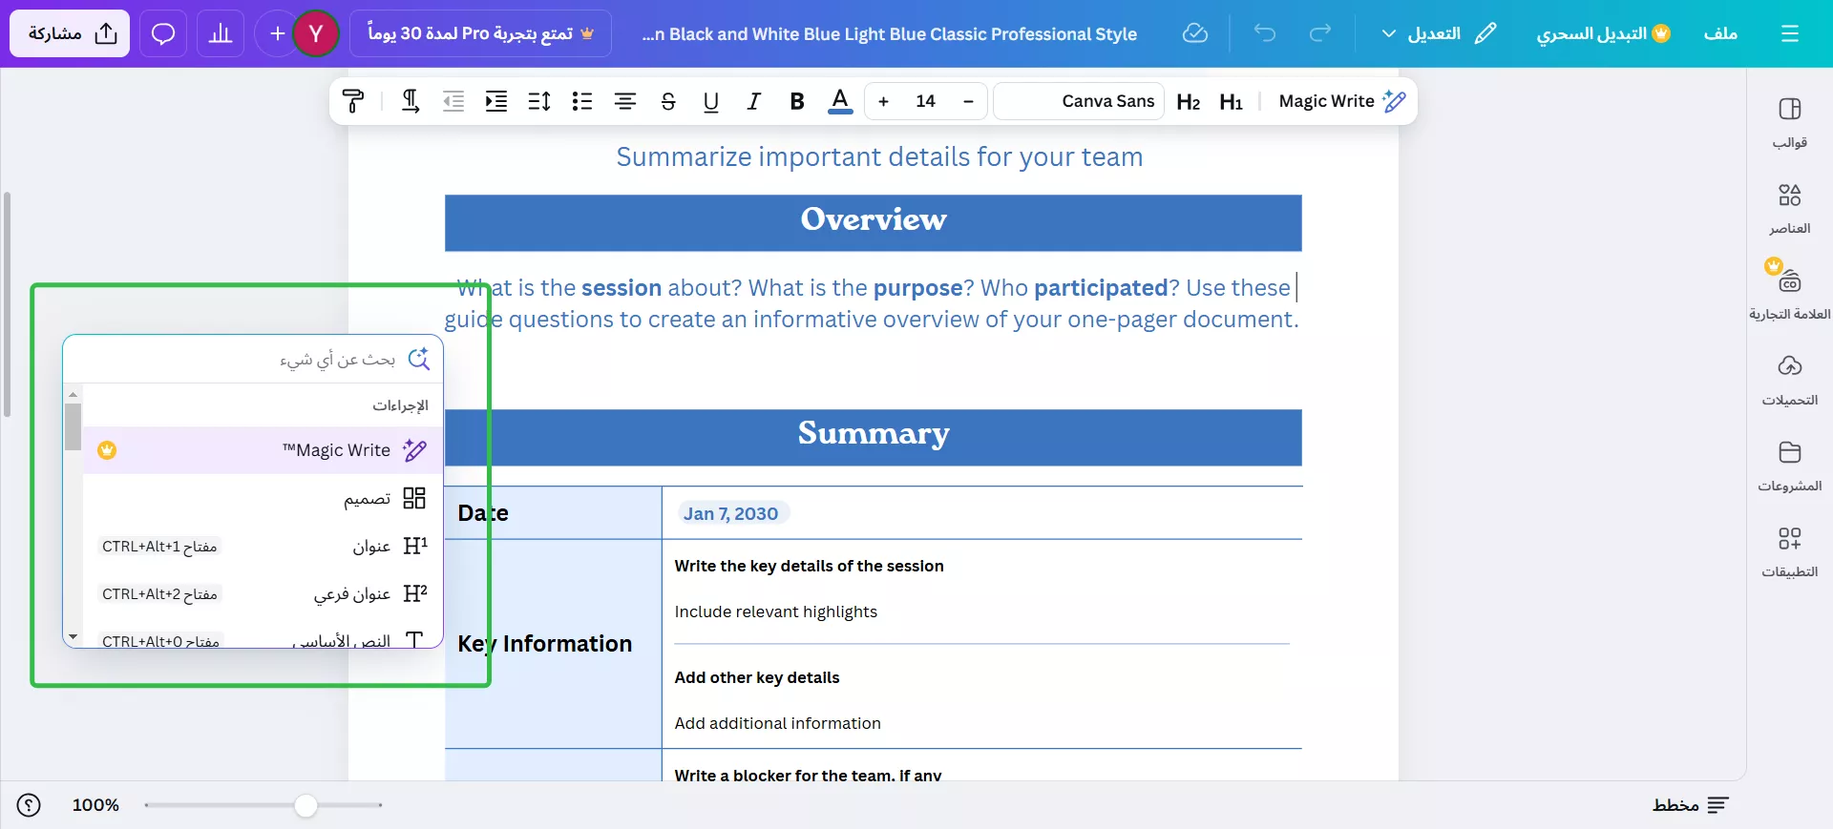This screenshot has width=1833, height=829.
Task: Select Magic Write™ from actions list
Action: [x=263, y=450]
